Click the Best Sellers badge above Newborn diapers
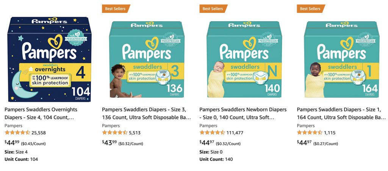The height and width of the screenshot is (171, 388). [213, 9]
